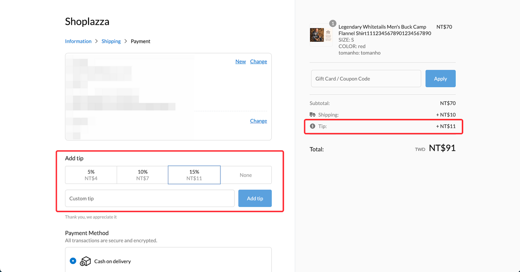Viewport: 520px width, 272px height.
Task: Click the chevron after Information breadcrumb
Action: tap(96, 41)
